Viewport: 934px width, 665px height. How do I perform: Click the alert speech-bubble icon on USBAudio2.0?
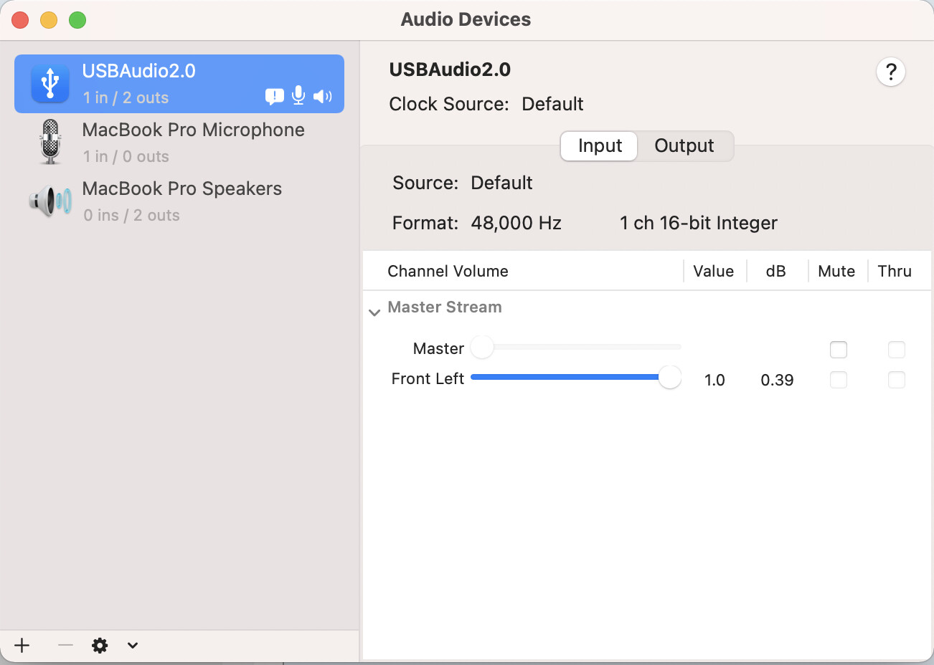pyautogui.click(x=275, y=95)
